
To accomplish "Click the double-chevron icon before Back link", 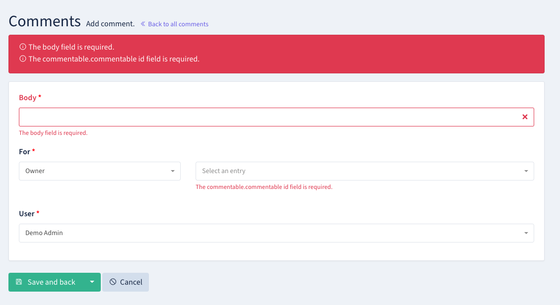I will click(x=142, y=24).
